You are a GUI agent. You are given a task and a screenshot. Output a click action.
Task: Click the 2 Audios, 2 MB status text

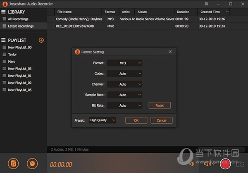click(70, 149)
